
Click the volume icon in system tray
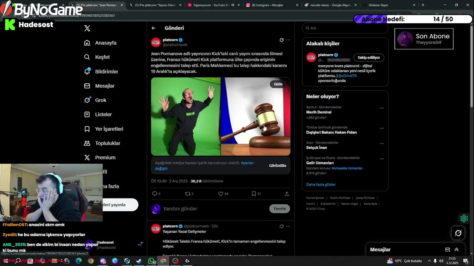coord(441,261)
